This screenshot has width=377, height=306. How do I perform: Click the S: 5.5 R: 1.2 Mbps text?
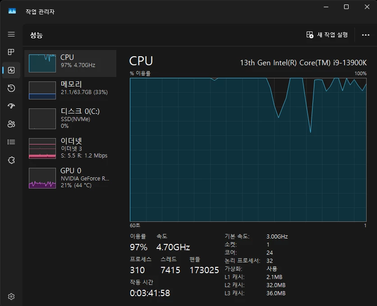click(84, 156)
